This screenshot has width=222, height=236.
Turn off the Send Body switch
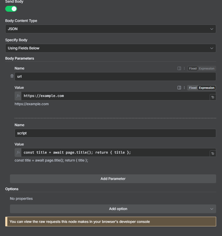pos(11,9)
